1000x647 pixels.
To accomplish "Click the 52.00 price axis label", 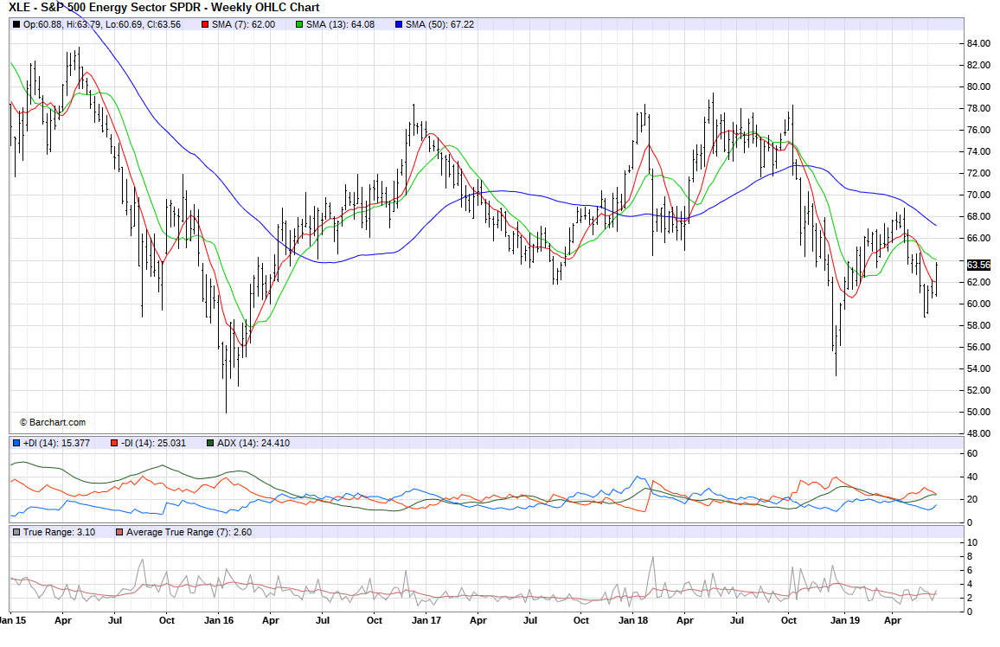I will point(979,391).
